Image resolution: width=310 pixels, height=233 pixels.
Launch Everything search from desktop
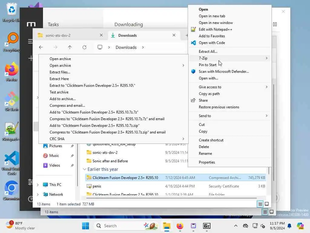click(x=12, y=42)
